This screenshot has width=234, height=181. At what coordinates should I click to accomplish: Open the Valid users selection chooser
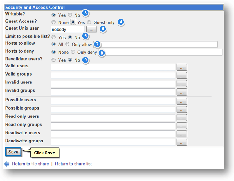[182, 67]
